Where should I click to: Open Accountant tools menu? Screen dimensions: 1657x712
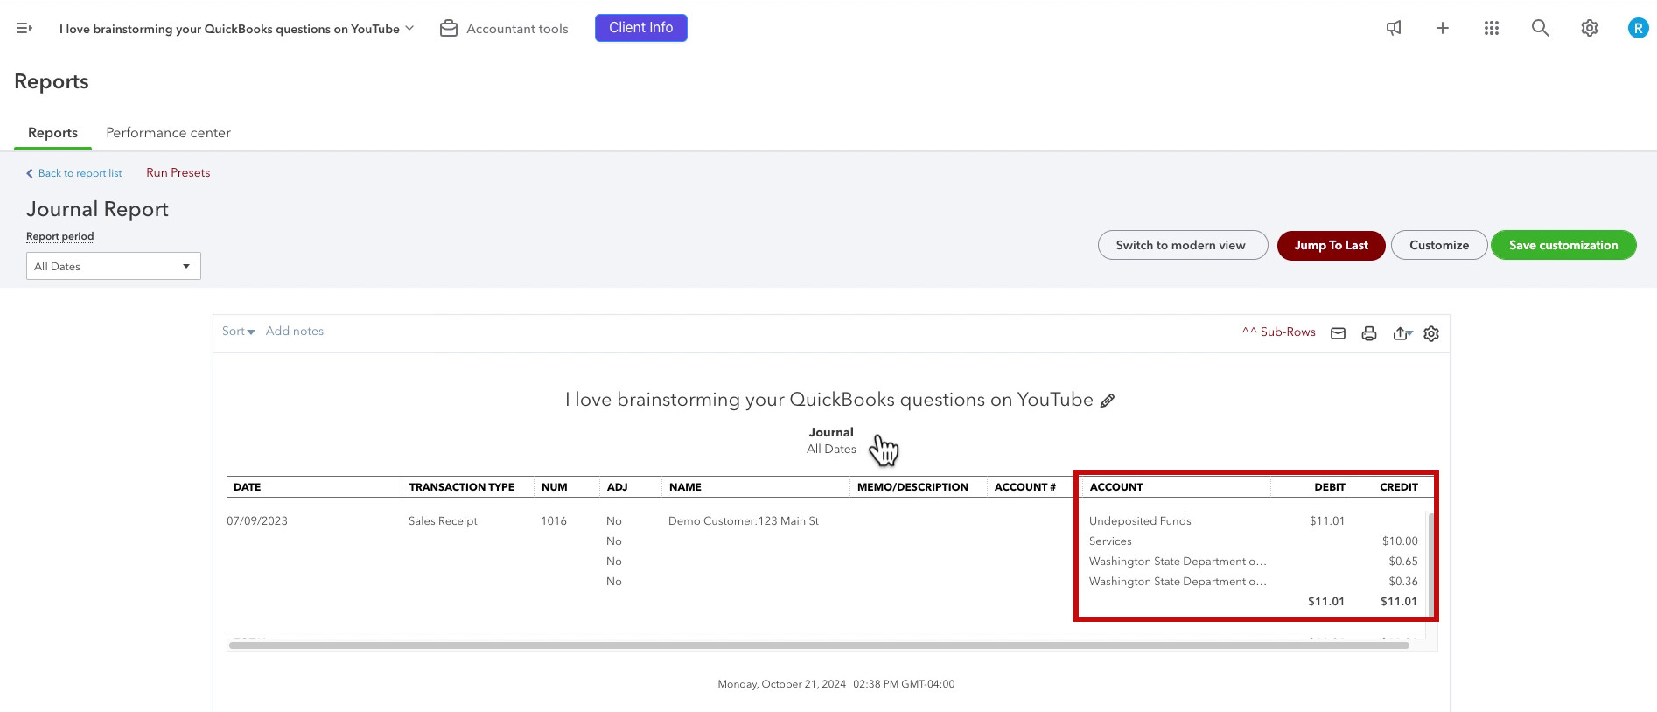click(504, 29)
